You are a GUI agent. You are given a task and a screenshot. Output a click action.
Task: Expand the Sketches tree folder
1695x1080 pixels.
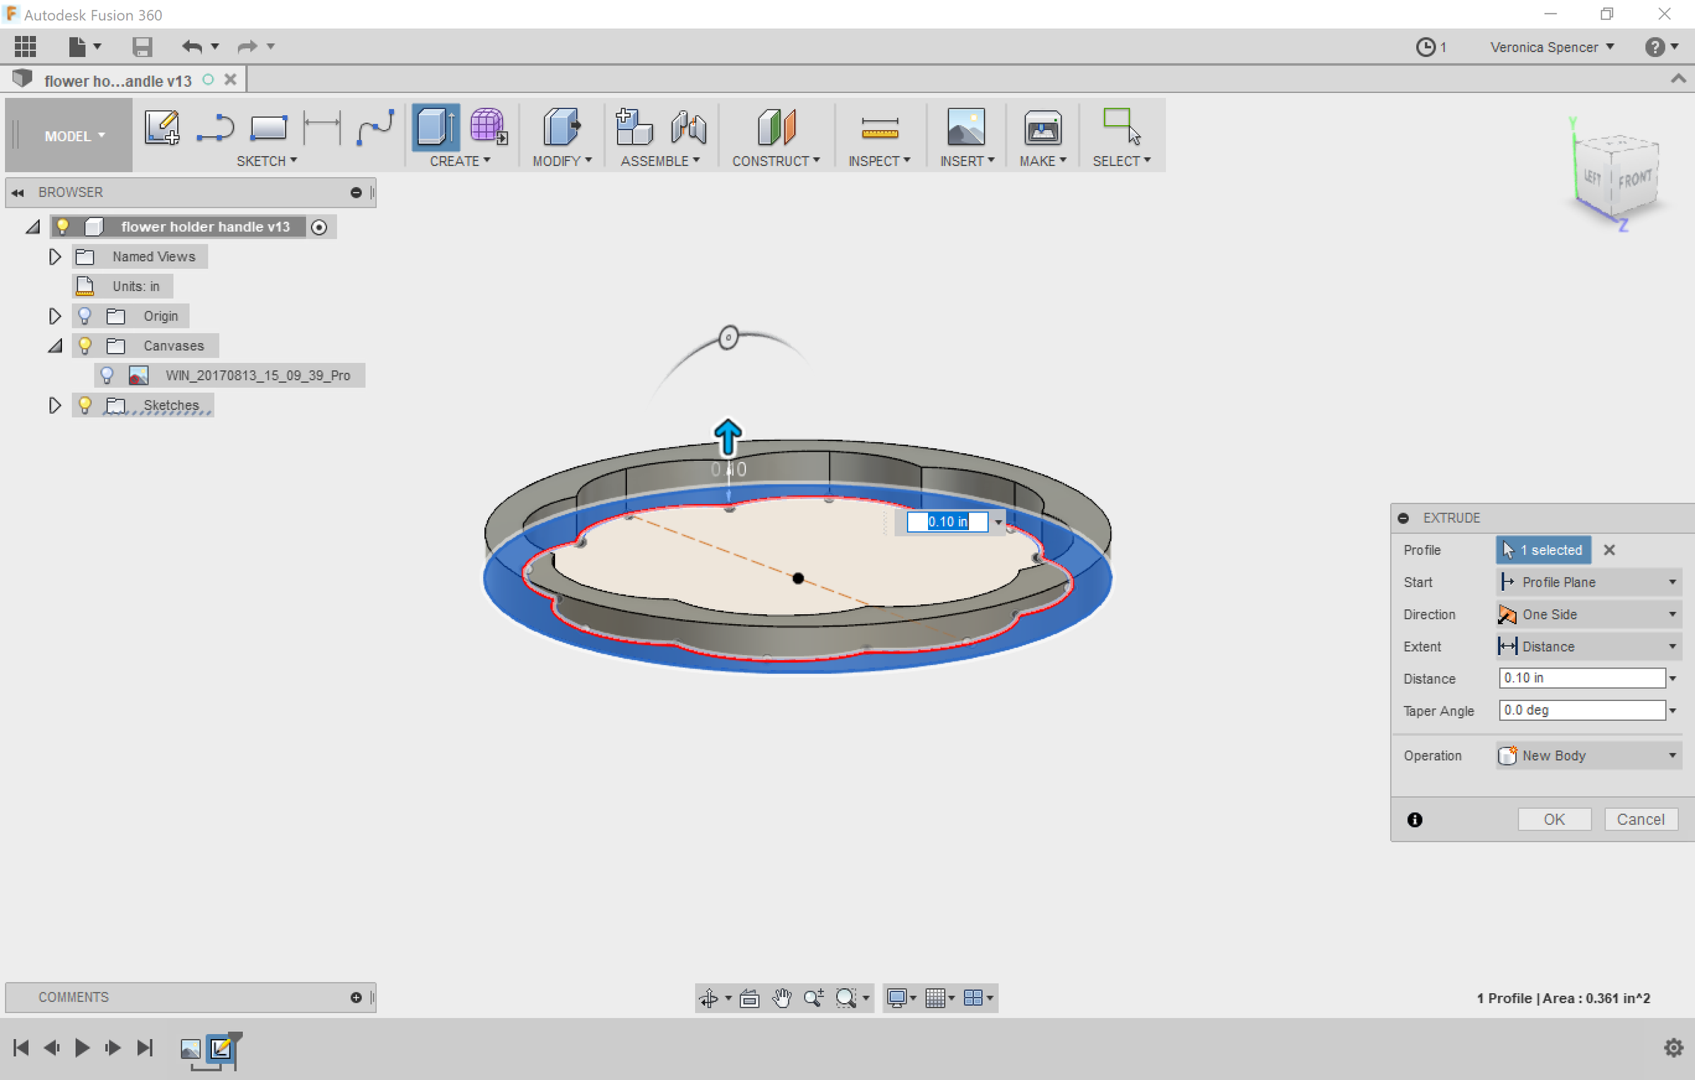coord(54,405)
